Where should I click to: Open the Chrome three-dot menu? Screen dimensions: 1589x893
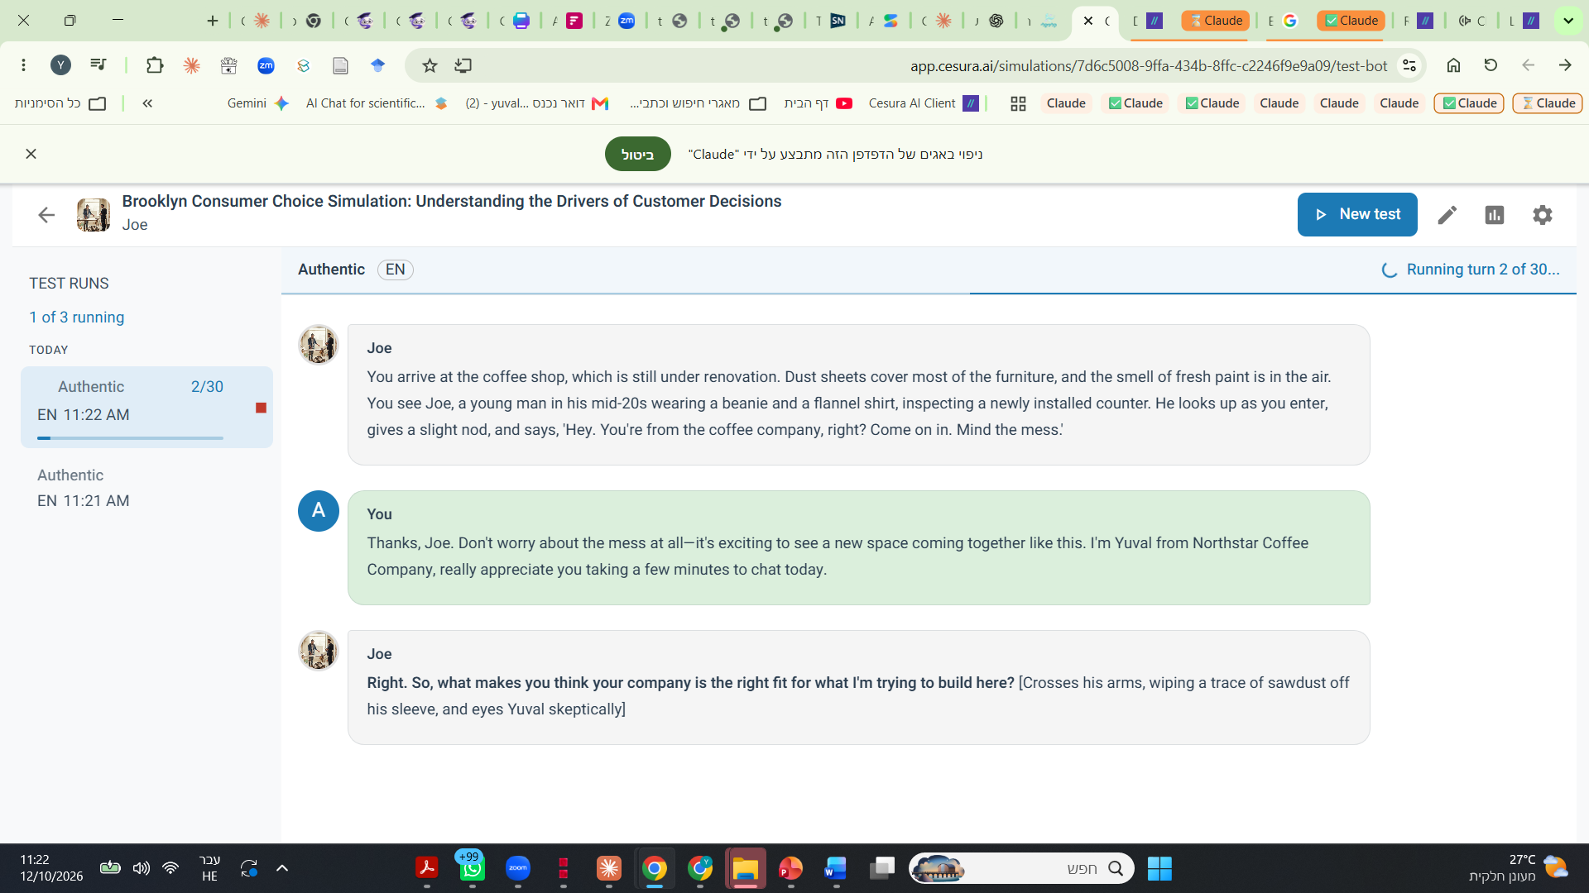click(x=23, y=65)
